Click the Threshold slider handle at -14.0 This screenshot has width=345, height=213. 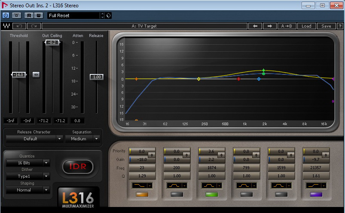pos(19,75)
